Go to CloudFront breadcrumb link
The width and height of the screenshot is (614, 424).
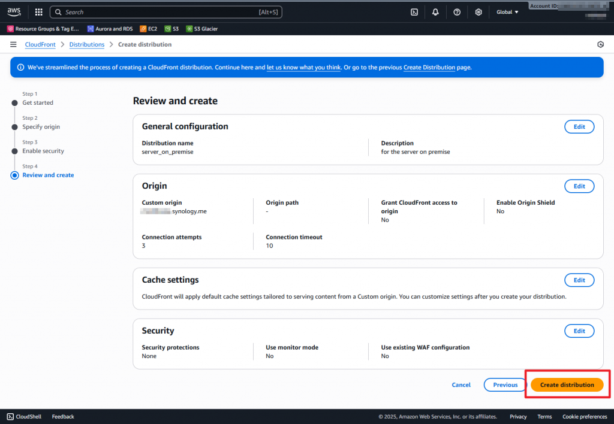point(40,44)
